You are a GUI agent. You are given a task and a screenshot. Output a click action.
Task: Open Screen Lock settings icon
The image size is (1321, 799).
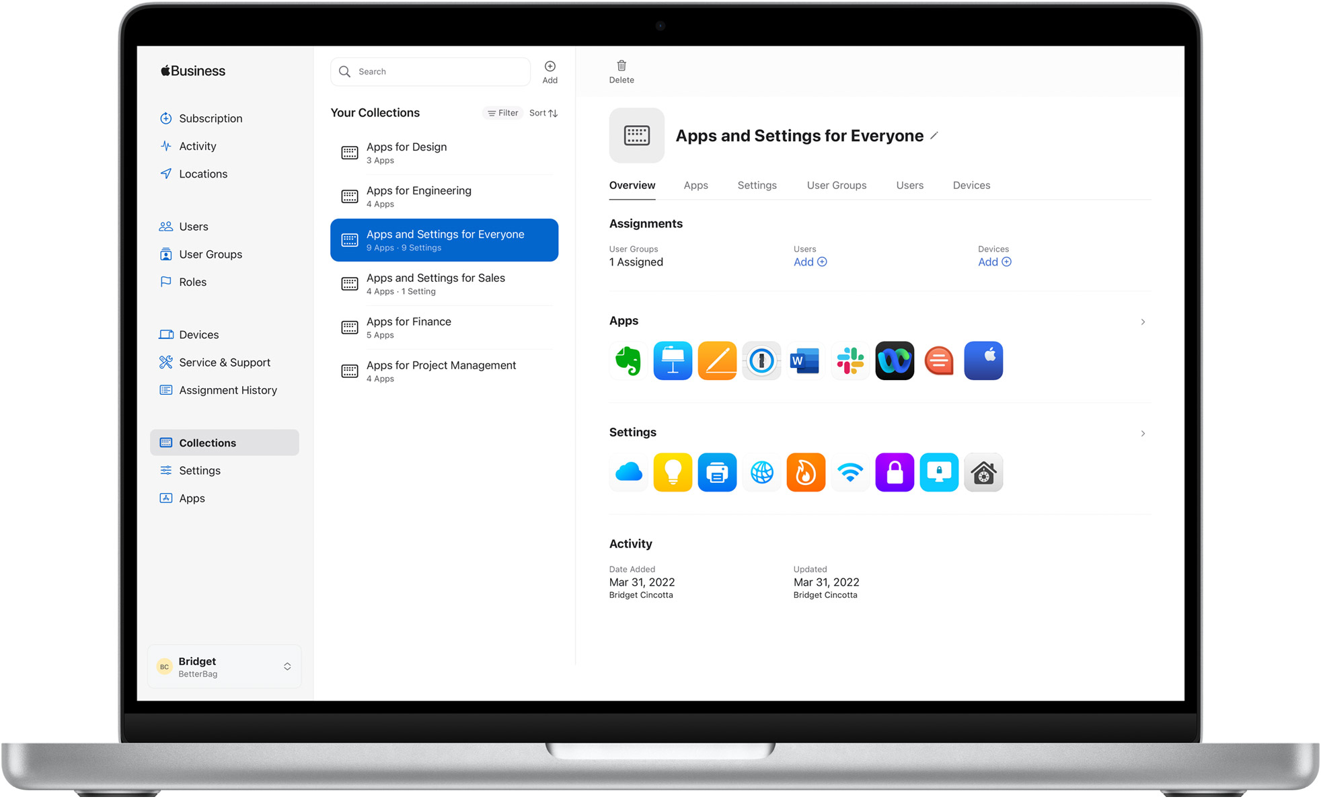pyautogui.click(x=937, y=471)
